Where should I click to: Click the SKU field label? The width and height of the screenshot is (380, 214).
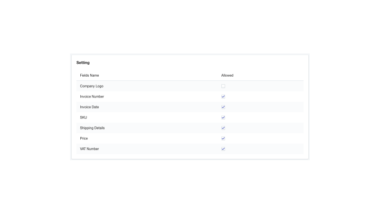point(84,117)
